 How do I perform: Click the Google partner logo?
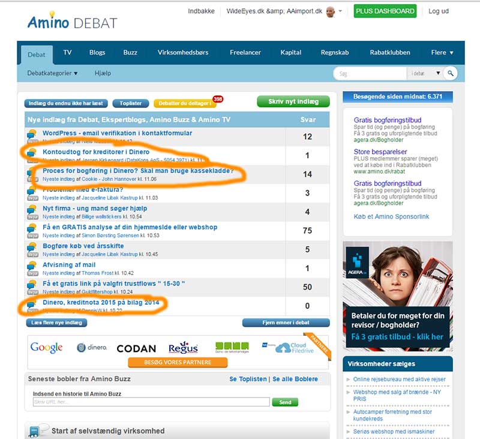click(x=47, y=347)
